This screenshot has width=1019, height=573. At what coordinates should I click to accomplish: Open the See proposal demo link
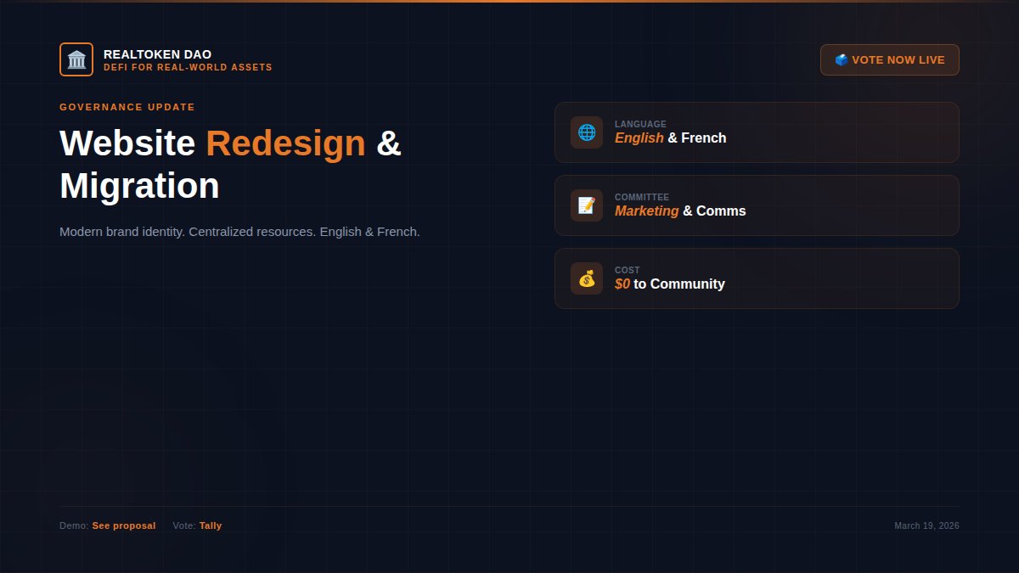(124, 525)
